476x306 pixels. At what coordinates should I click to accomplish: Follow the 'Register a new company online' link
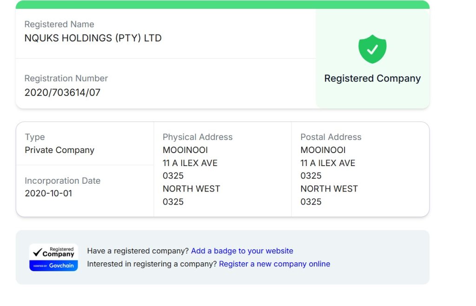coord(274,264)
